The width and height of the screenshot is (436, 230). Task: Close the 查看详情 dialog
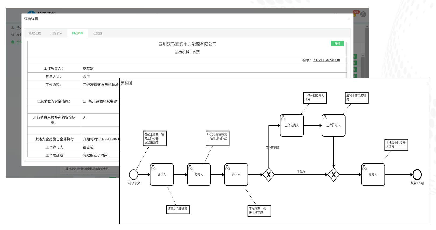coord(349,19)
